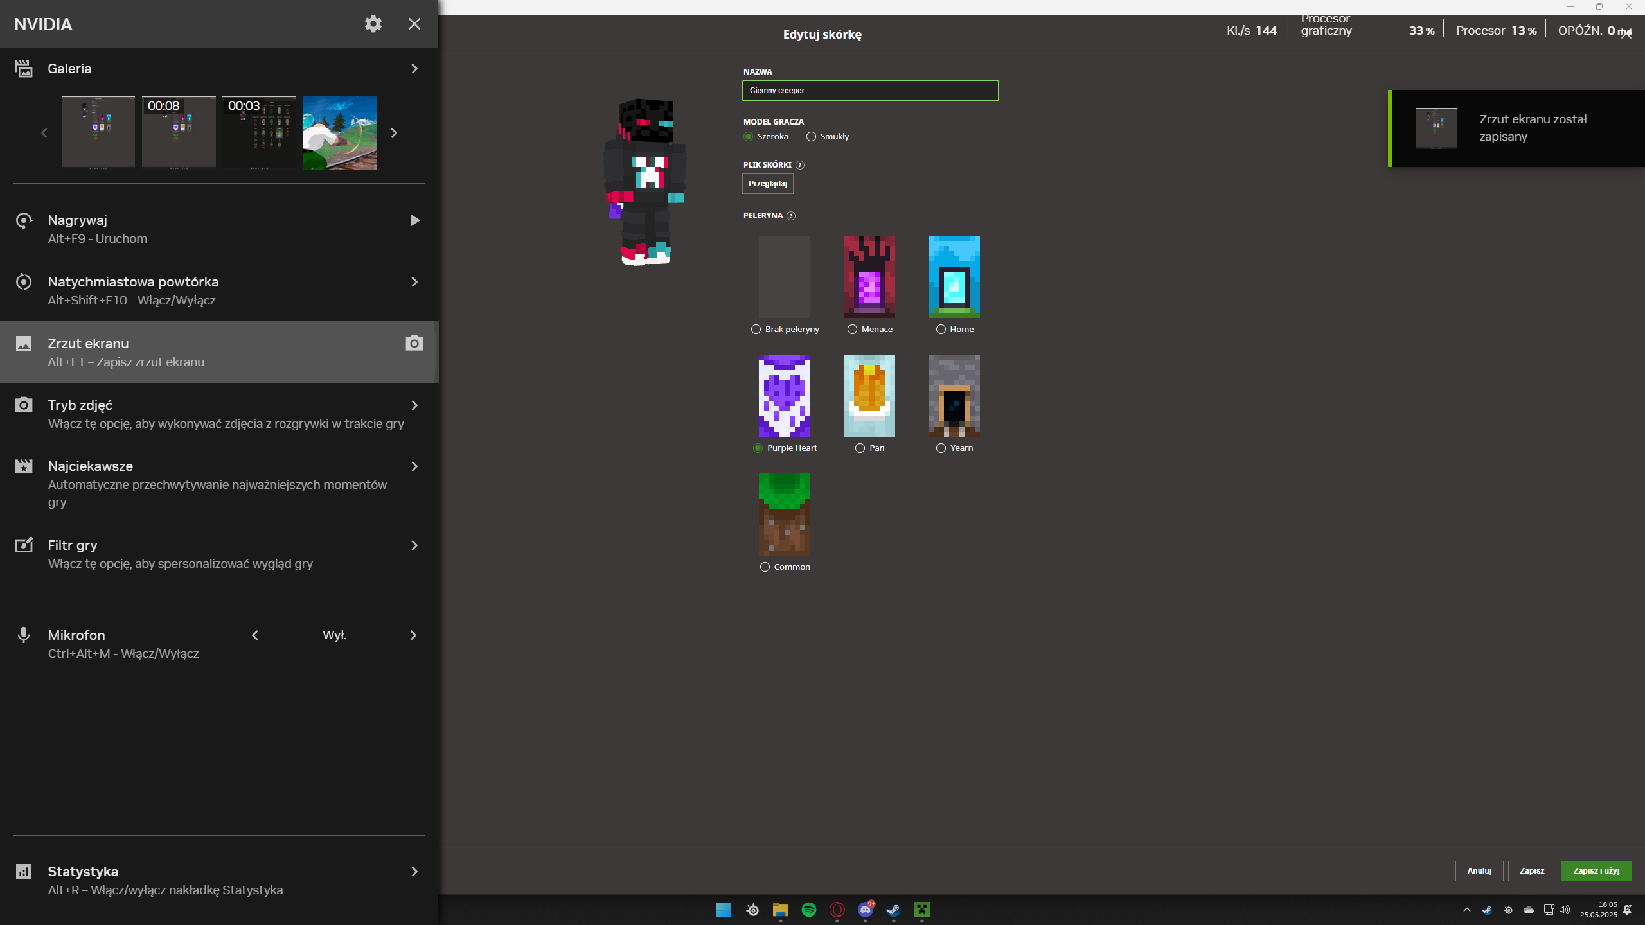This screenshot has height=925, width=1645.
Task: Select the Smukły player model
Action: (812, 137)
